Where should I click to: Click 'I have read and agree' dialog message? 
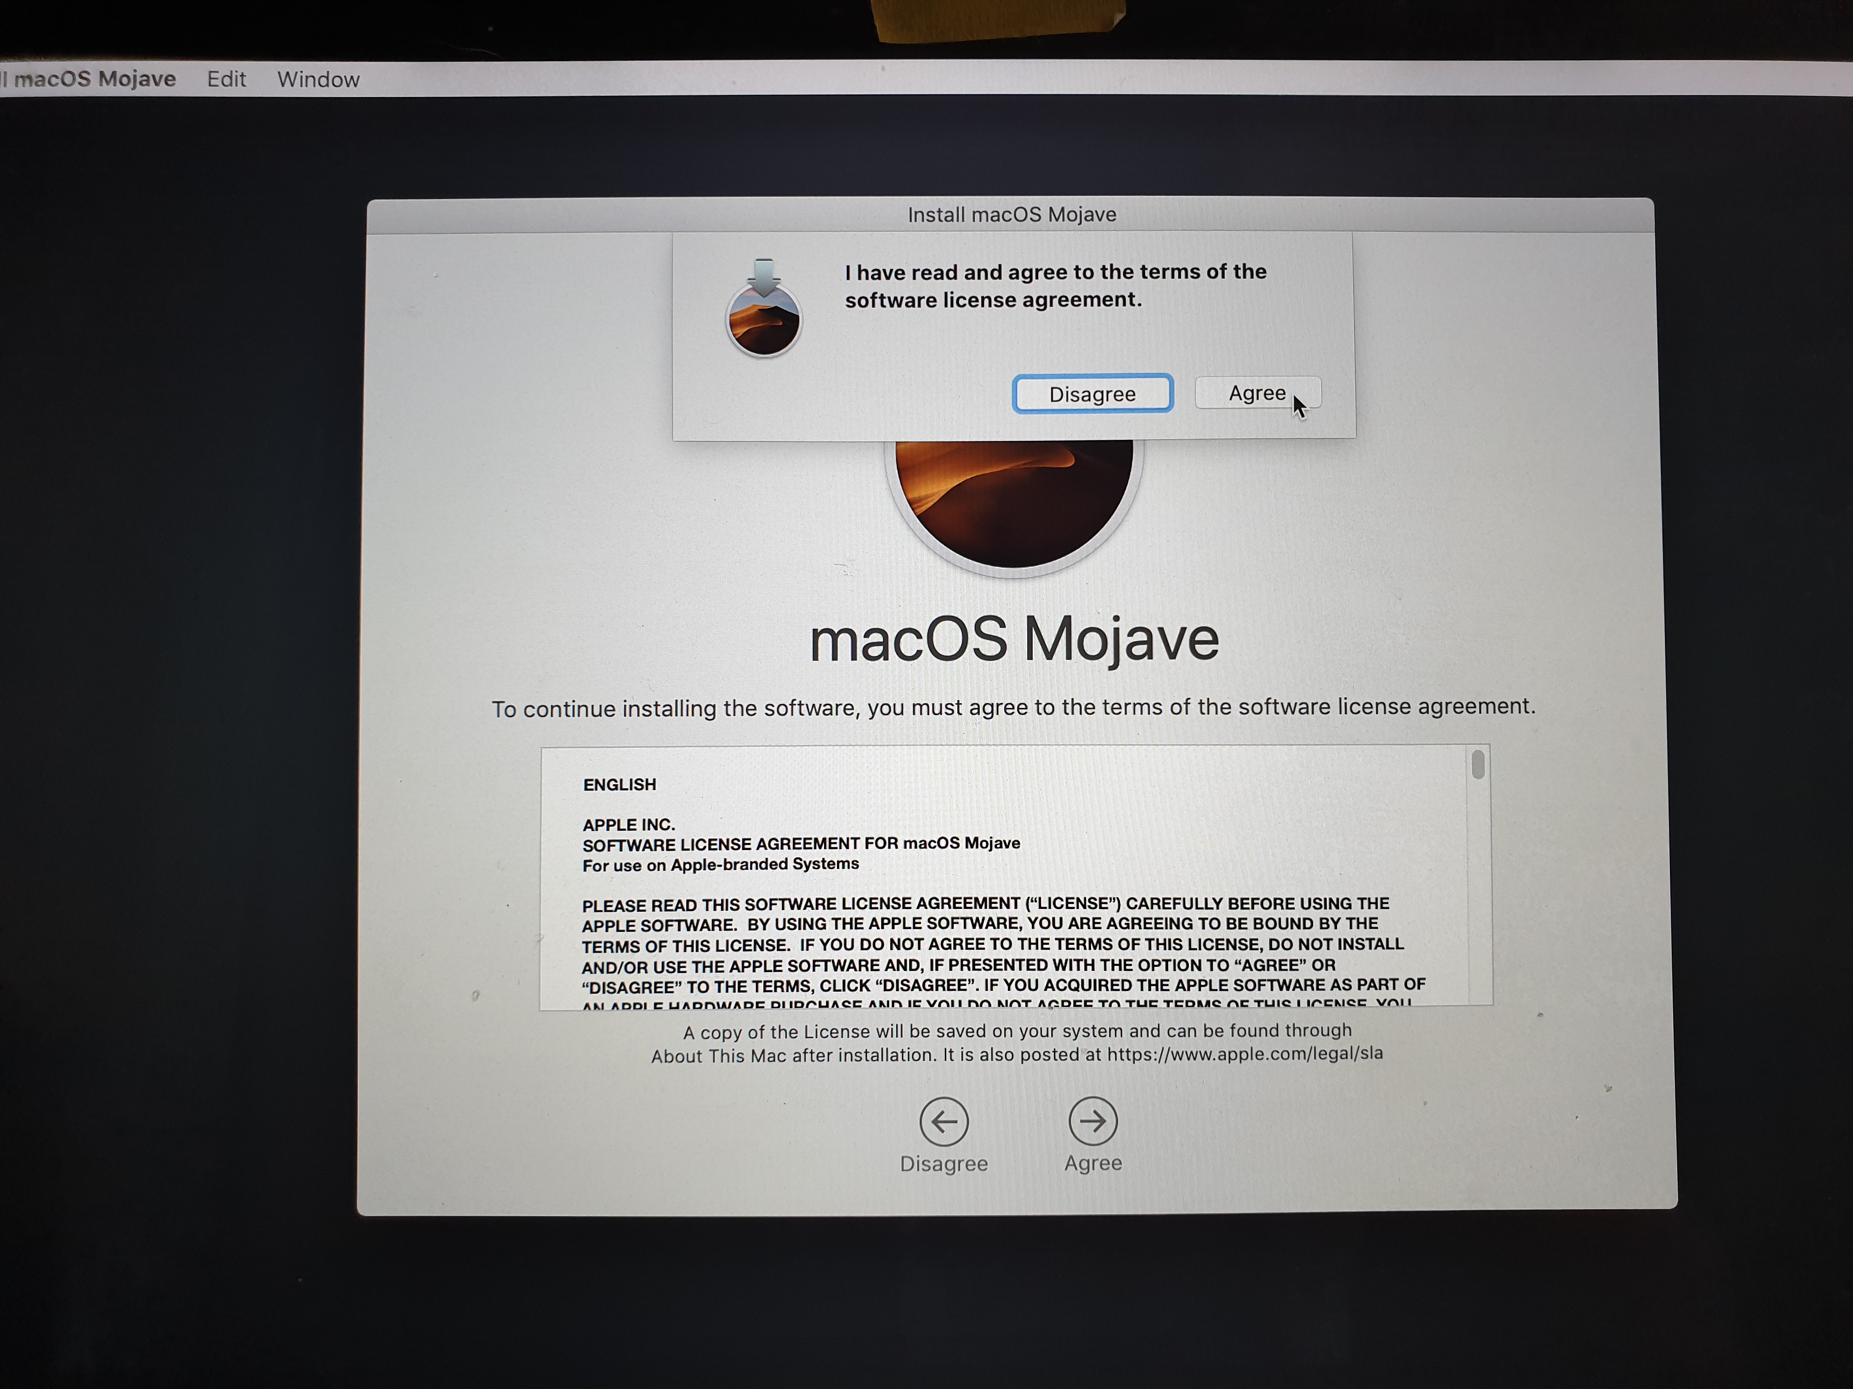click(1056, 286)
